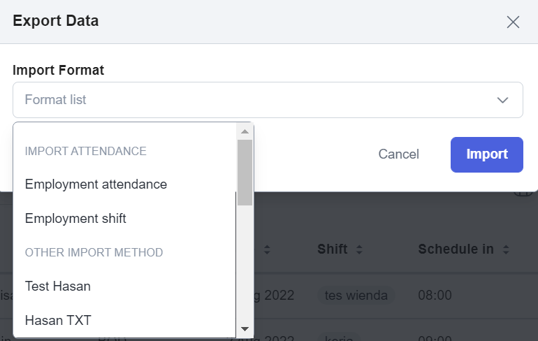Screen dimensions: 538x341
Task: Open the Format list dropdown
Action: tap(268, 100)
